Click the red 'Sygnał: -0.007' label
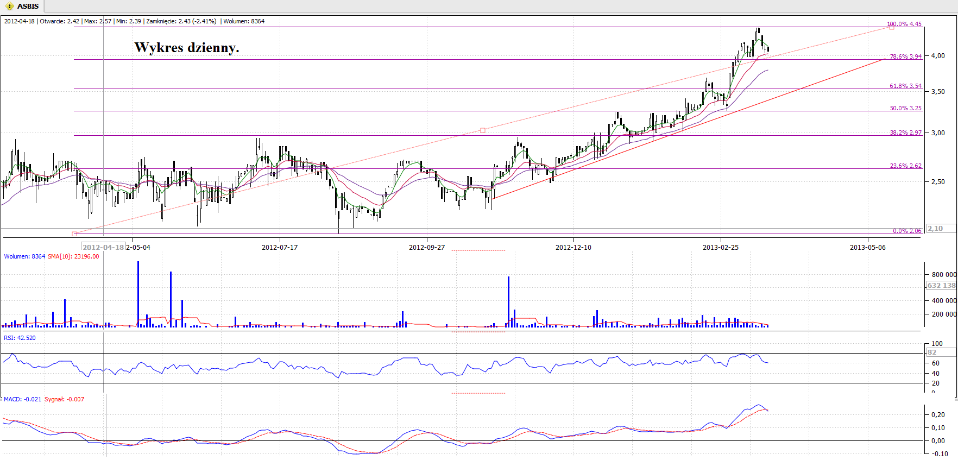The height and width of the screenshot is (460, 958). coord(64,399)
